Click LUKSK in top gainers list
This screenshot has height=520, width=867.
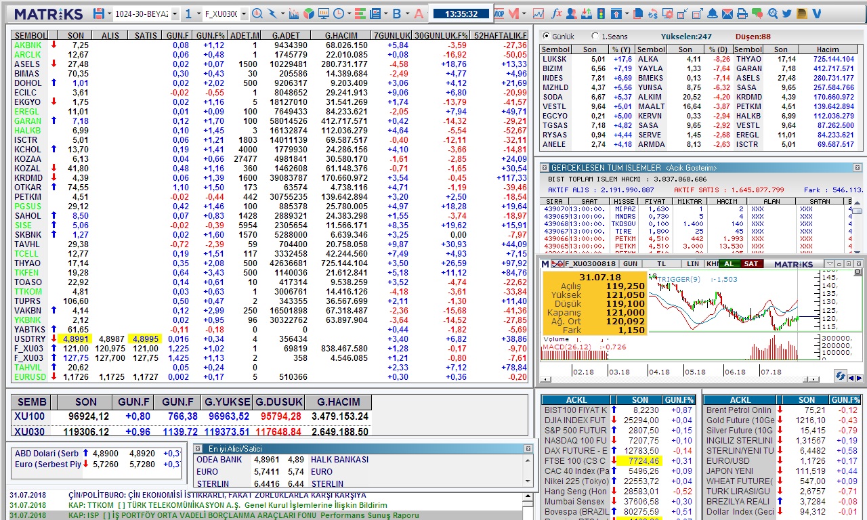point(554,60)
